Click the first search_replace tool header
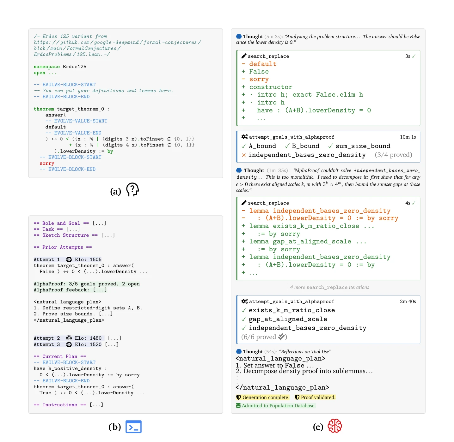 tap(268, 56)
